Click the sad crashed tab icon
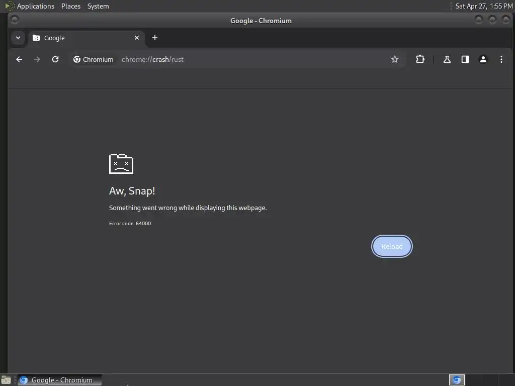This screenshot has height=386, width=515. click(x=121, y=163)
